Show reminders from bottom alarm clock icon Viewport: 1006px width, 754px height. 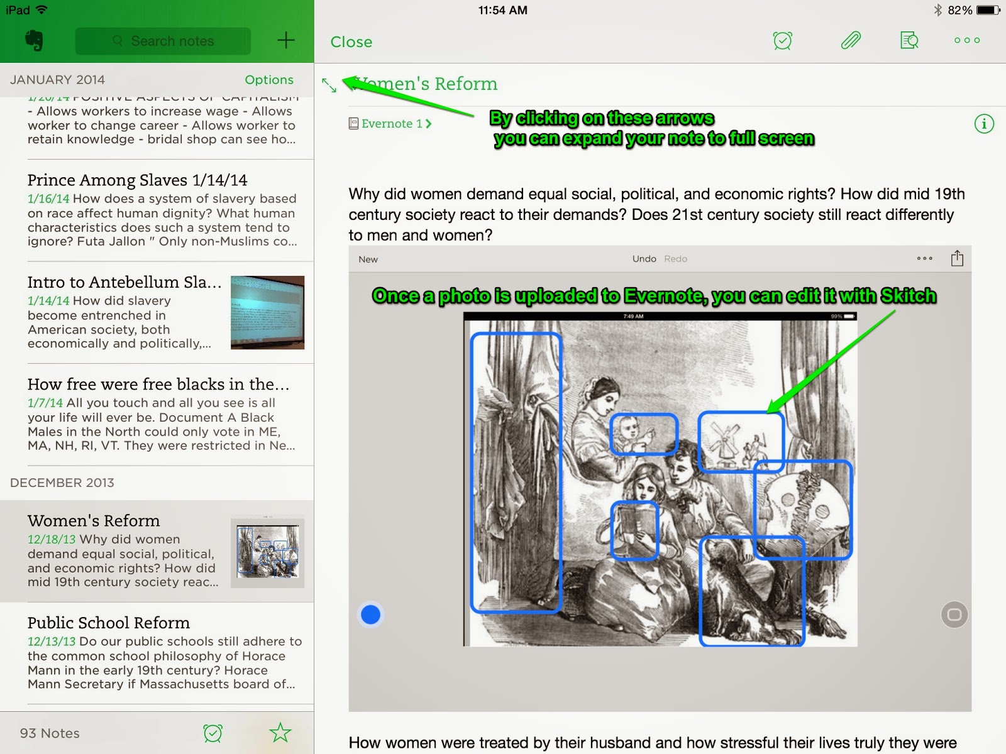(213, 733)
